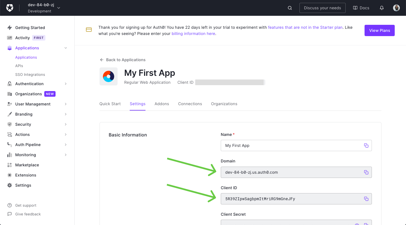
Task: Switch to the Connections tab
Action: (x=190, y=104)
